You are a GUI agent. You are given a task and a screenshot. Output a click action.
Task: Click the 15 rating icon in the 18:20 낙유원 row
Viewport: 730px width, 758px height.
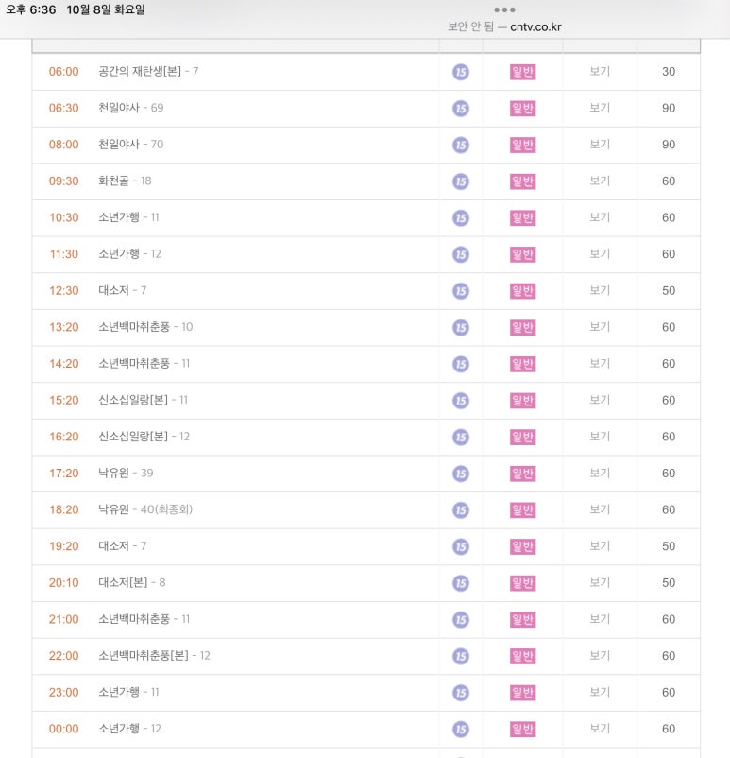click(461, 510)
